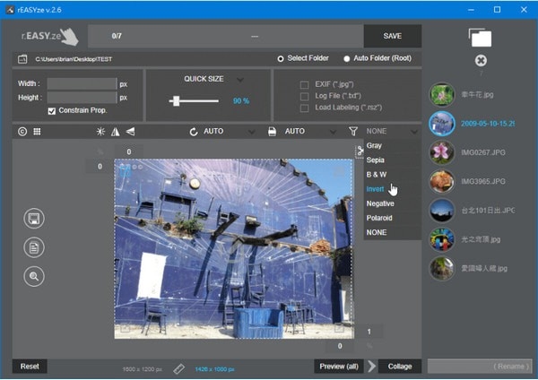Viewport: 538px width, 380px height.
Task: Click the ruler icon below the preview
Action: point(178,367)
